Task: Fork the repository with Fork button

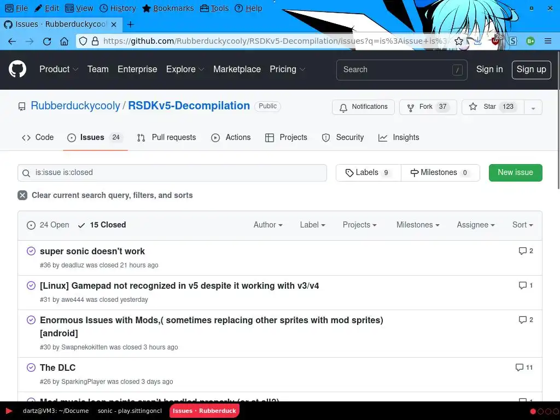Action: [428, 107]
